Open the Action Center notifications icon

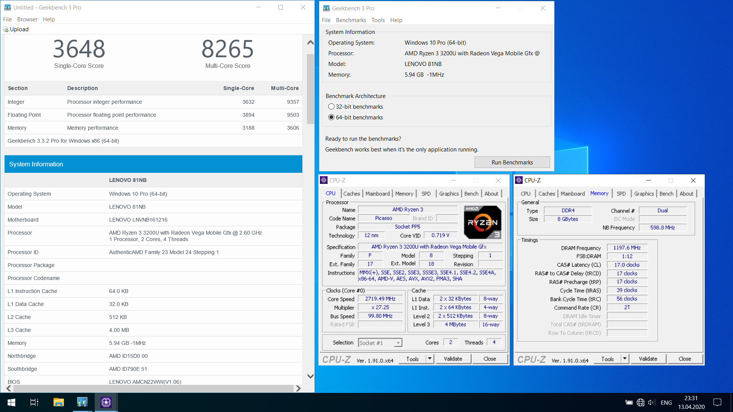click(717, 402)
